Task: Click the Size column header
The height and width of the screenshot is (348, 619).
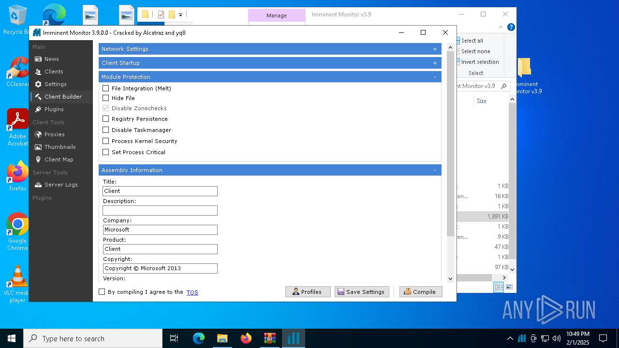Action: tap(482, 101)
